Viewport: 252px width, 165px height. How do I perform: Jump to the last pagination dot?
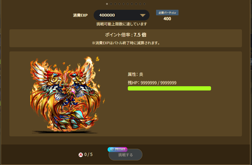144,4
